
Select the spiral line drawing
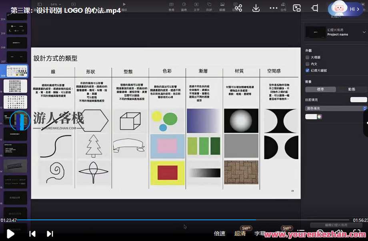click(x=55, y=172)
